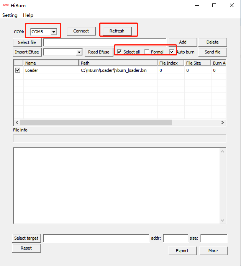This screenshot has height=266, width=241.
Task: Uncheck the Loader row checkbox
Action: [x=18, y=70]
